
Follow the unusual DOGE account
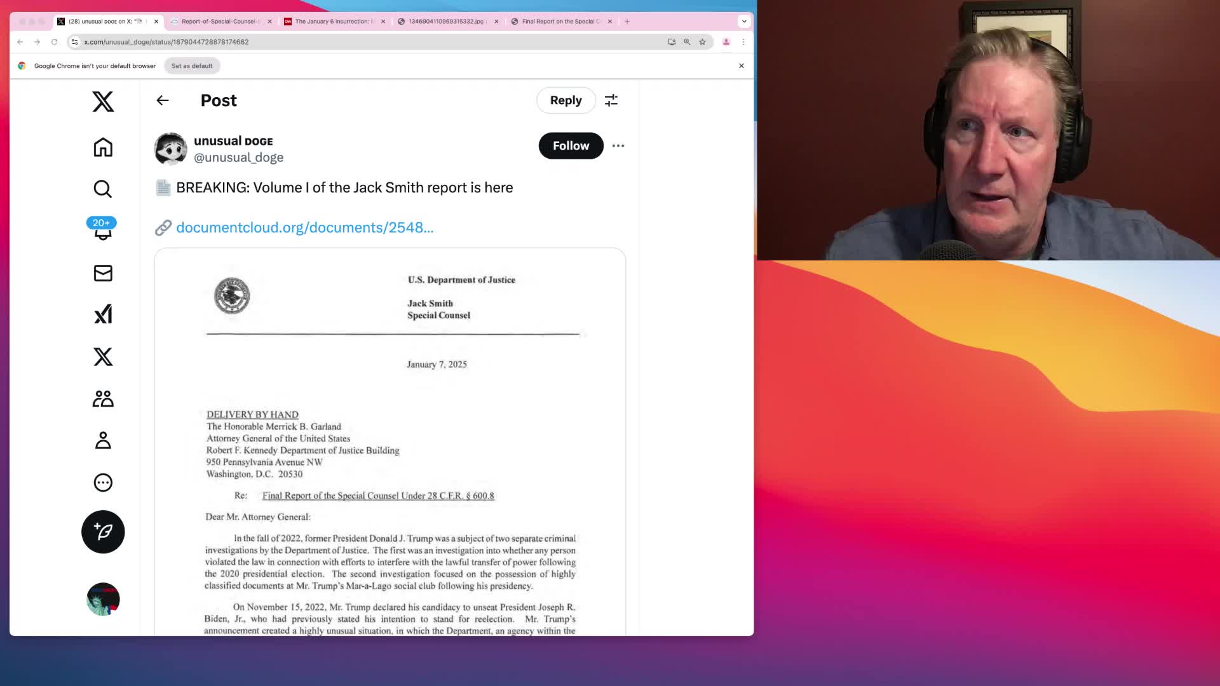(571, 145)
